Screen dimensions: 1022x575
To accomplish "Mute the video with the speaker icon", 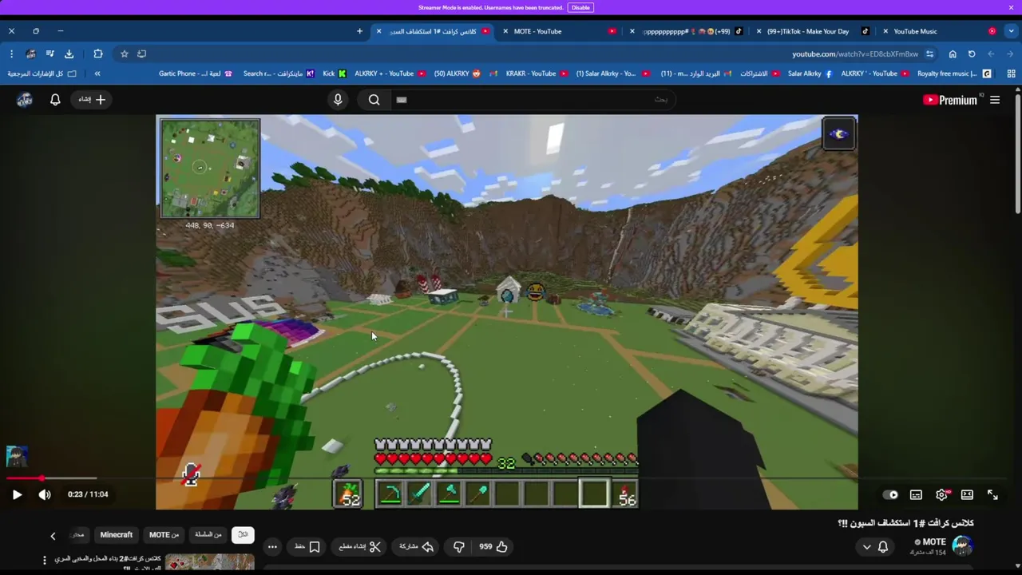I will [x=45, y=494].
